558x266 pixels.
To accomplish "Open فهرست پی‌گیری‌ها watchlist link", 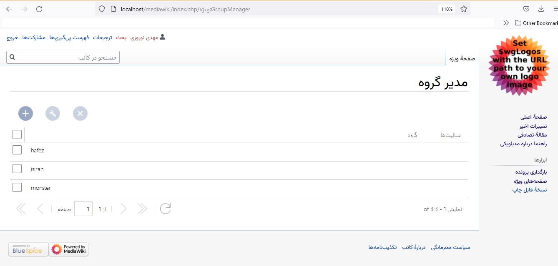I will (69, 37).
